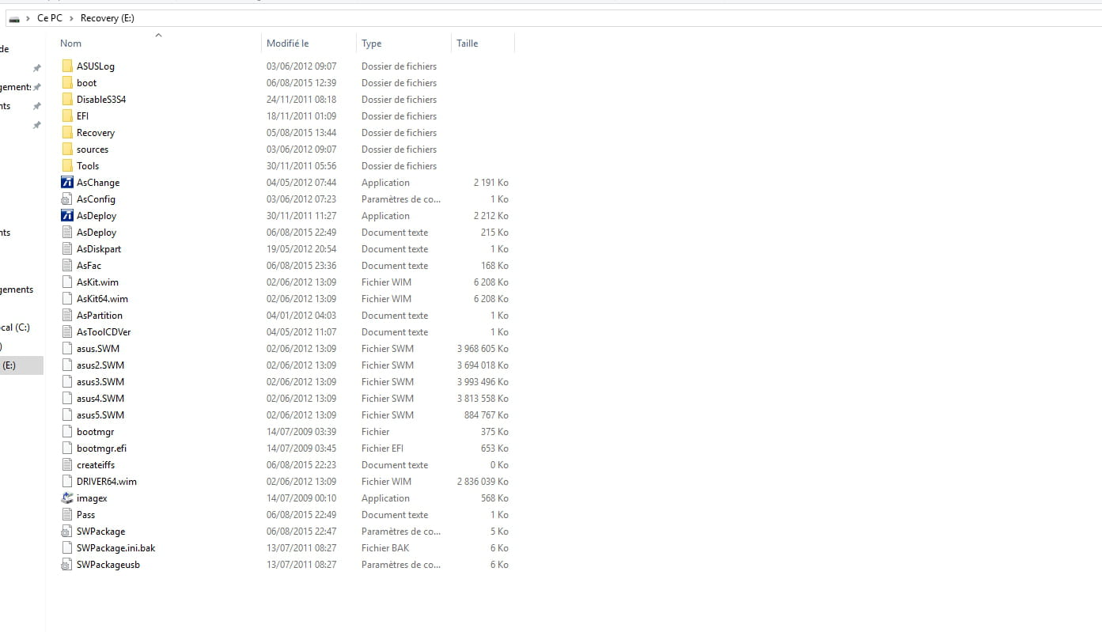Image resolution: width=1102 pixels, height=632 pixels.
Task: Select the AsDeploy text document icon
Action: (67, 233)
